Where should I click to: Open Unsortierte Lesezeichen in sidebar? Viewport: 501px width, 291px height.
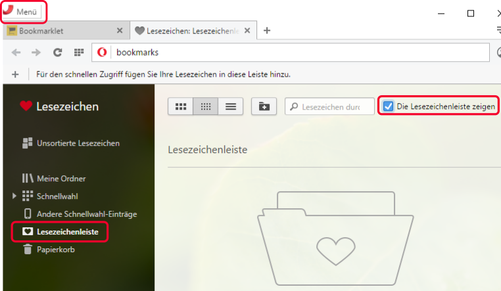tap(71, 143)
